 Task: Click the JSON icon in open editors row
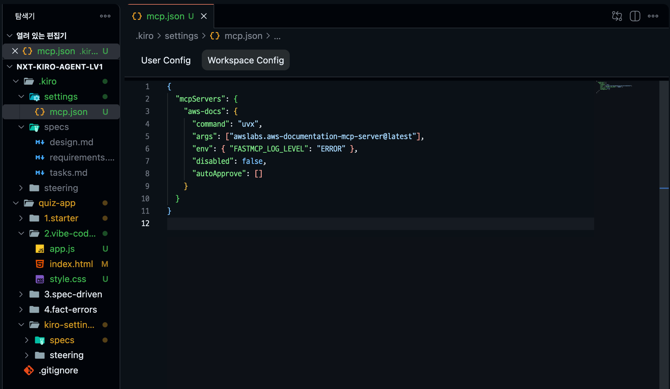pos(27,51)
